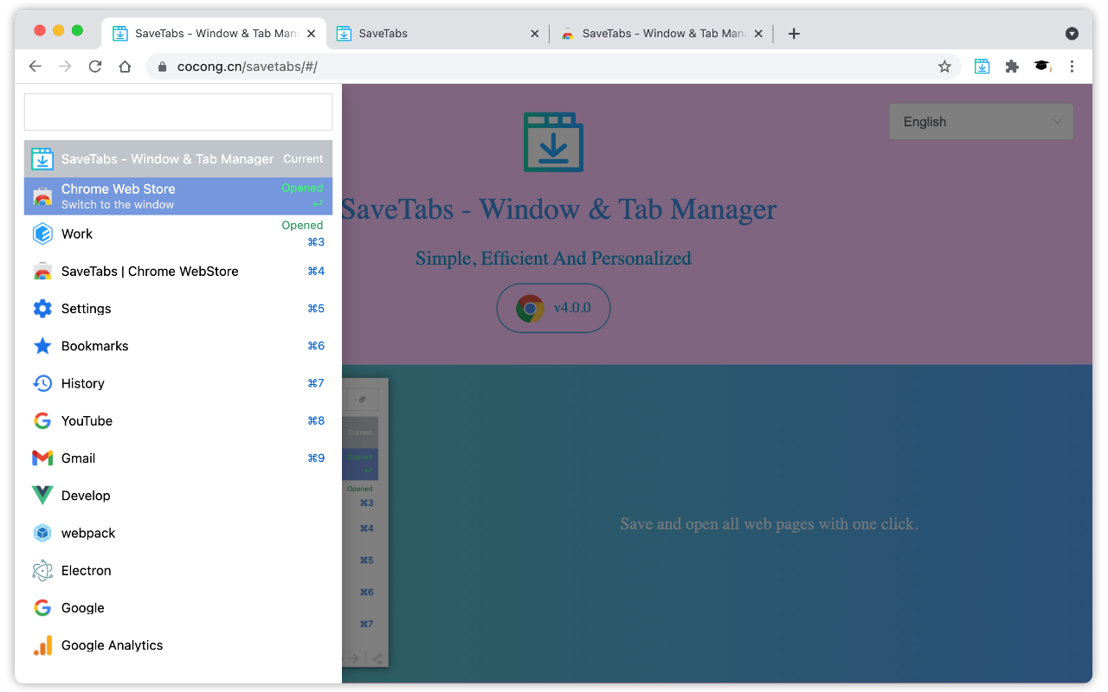Click the graduation cap extension icon

click(x=1042, y=67)
